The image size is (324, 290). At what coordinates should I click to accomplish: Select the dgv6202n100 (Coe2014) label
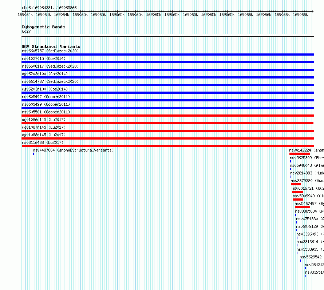(x=45, y=74)
